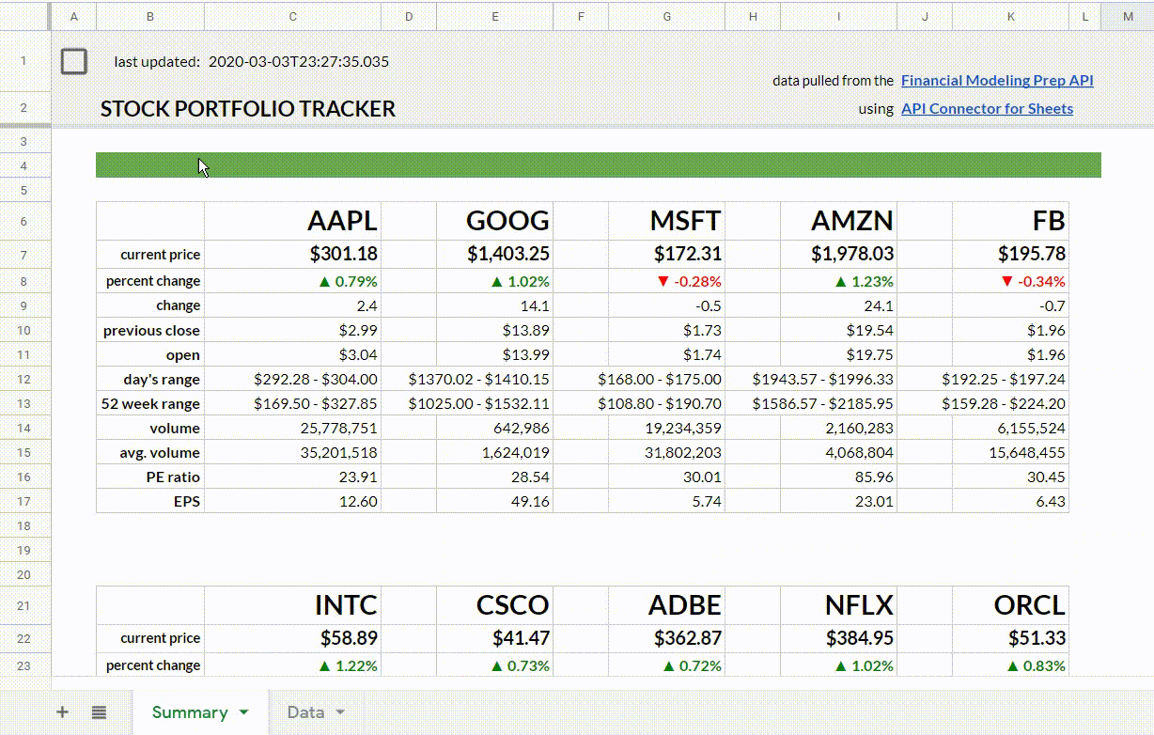Click the 25,778,751 volume cell
Image resolution: width=1154 pixels, height=735 pixels.
pos(293,428)
